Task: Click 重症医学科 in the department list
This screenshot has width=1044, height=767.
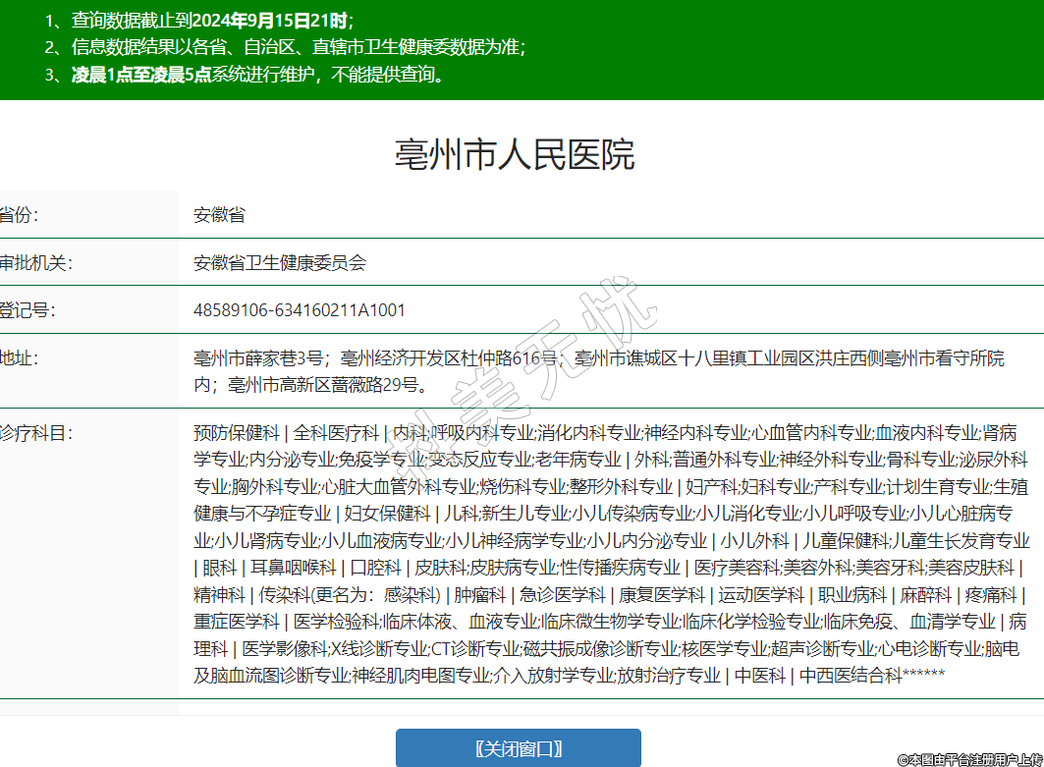Action: click(237, 621)
